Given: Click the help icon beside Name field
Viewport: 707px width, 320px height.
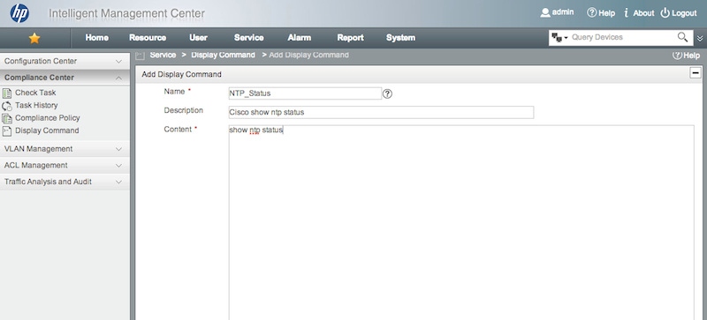Looking at the screenshot, I should (387, 93).
